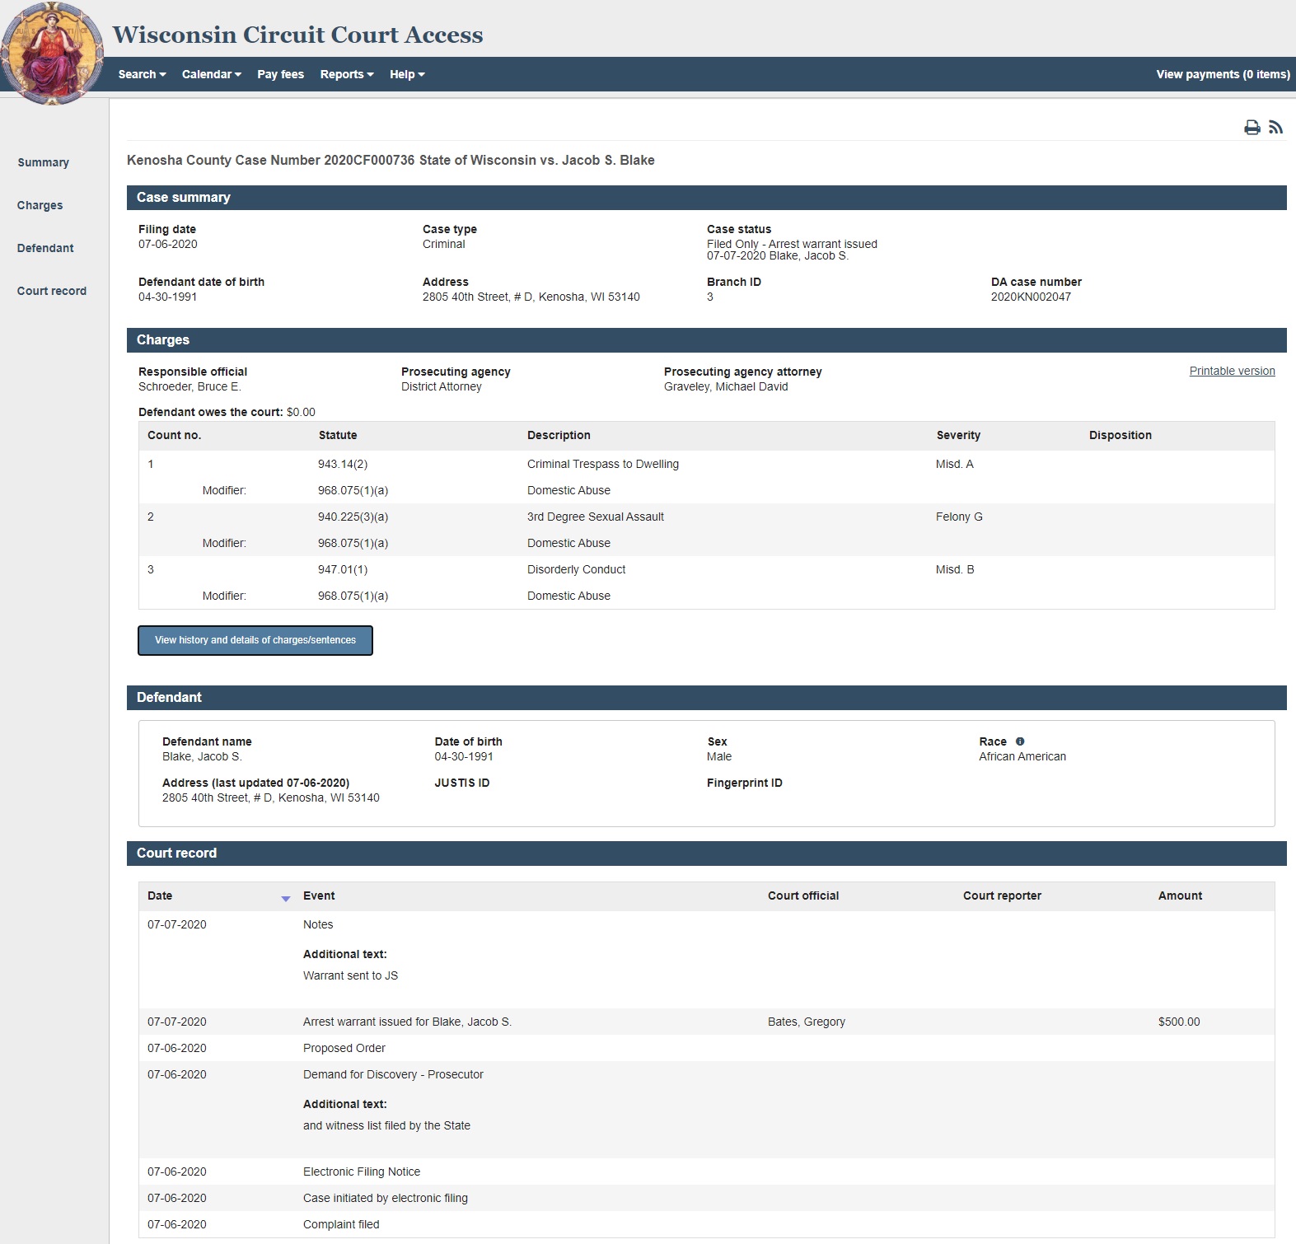
Task: Click Graveley, Michael David attorney name
Action: [726, 386]
